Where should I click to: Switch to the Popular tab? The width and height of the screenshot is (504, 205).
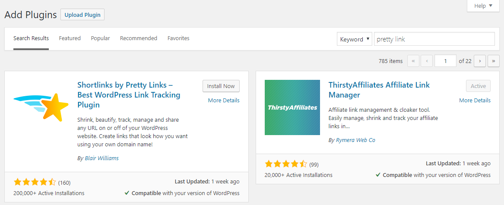100,38
